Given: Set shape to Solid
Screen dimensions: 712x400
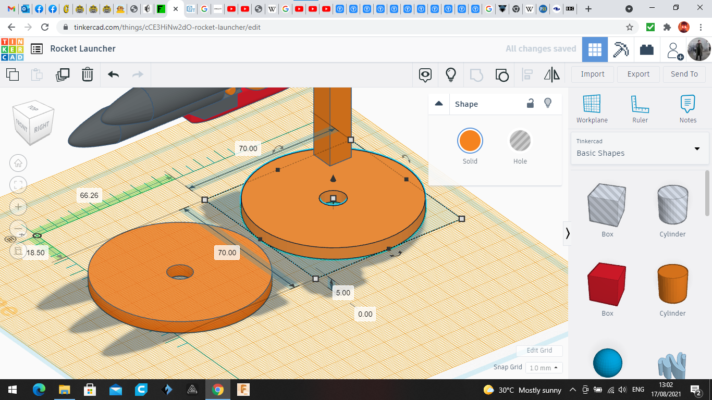Looking at the screenshot, I should click(x=470, y=141).
